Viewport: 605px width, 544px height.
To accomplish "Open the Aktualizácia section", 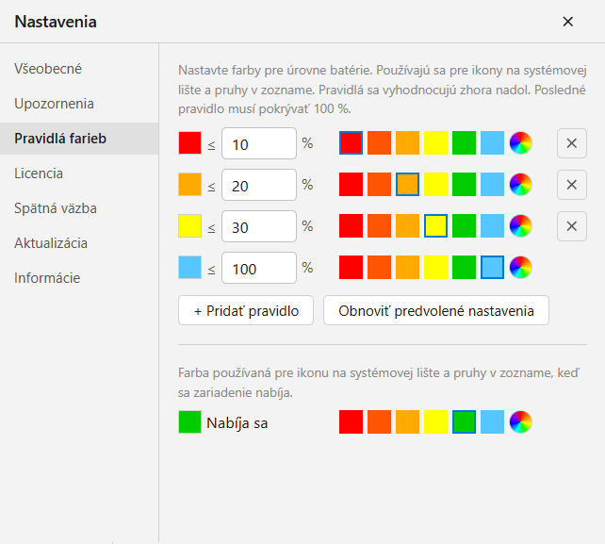I will (x=79, y=243).
